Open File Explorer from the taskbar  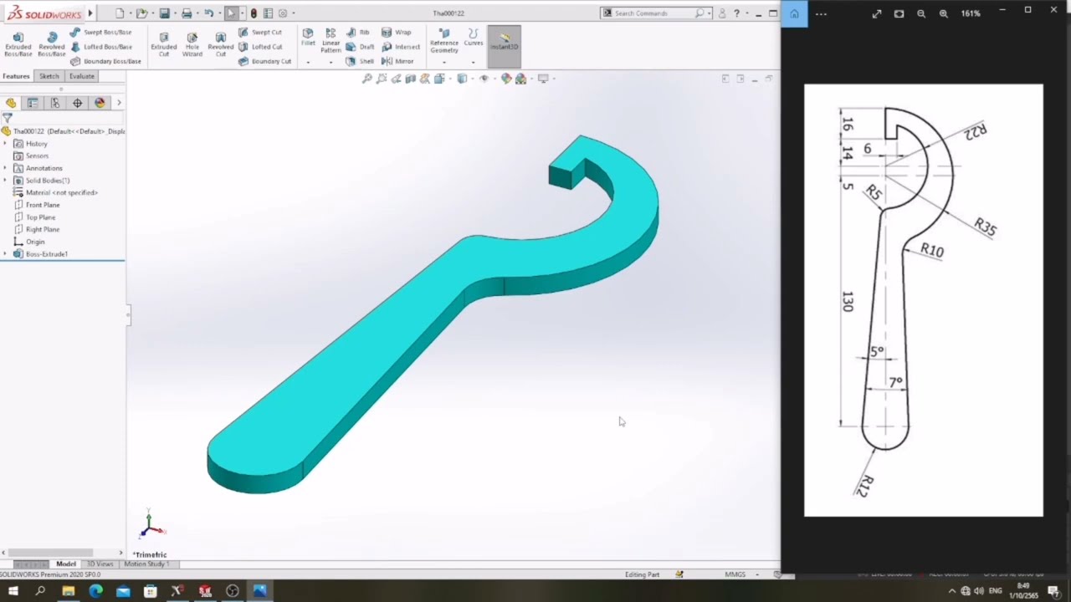click(x=69, y=591)
